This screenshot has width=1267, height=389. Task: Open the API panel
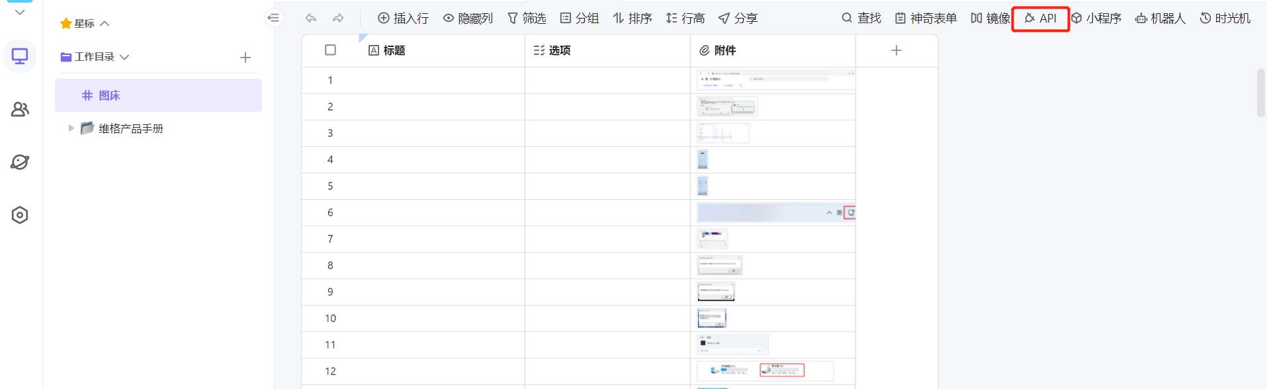point(1040,19)
